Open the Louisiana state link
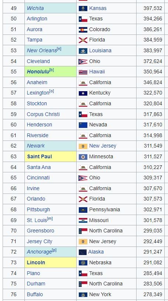The image size is (168, 301). point(100,50)
